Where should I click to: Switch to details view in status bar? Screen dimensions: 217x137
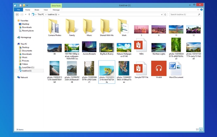tap(197, 130)
